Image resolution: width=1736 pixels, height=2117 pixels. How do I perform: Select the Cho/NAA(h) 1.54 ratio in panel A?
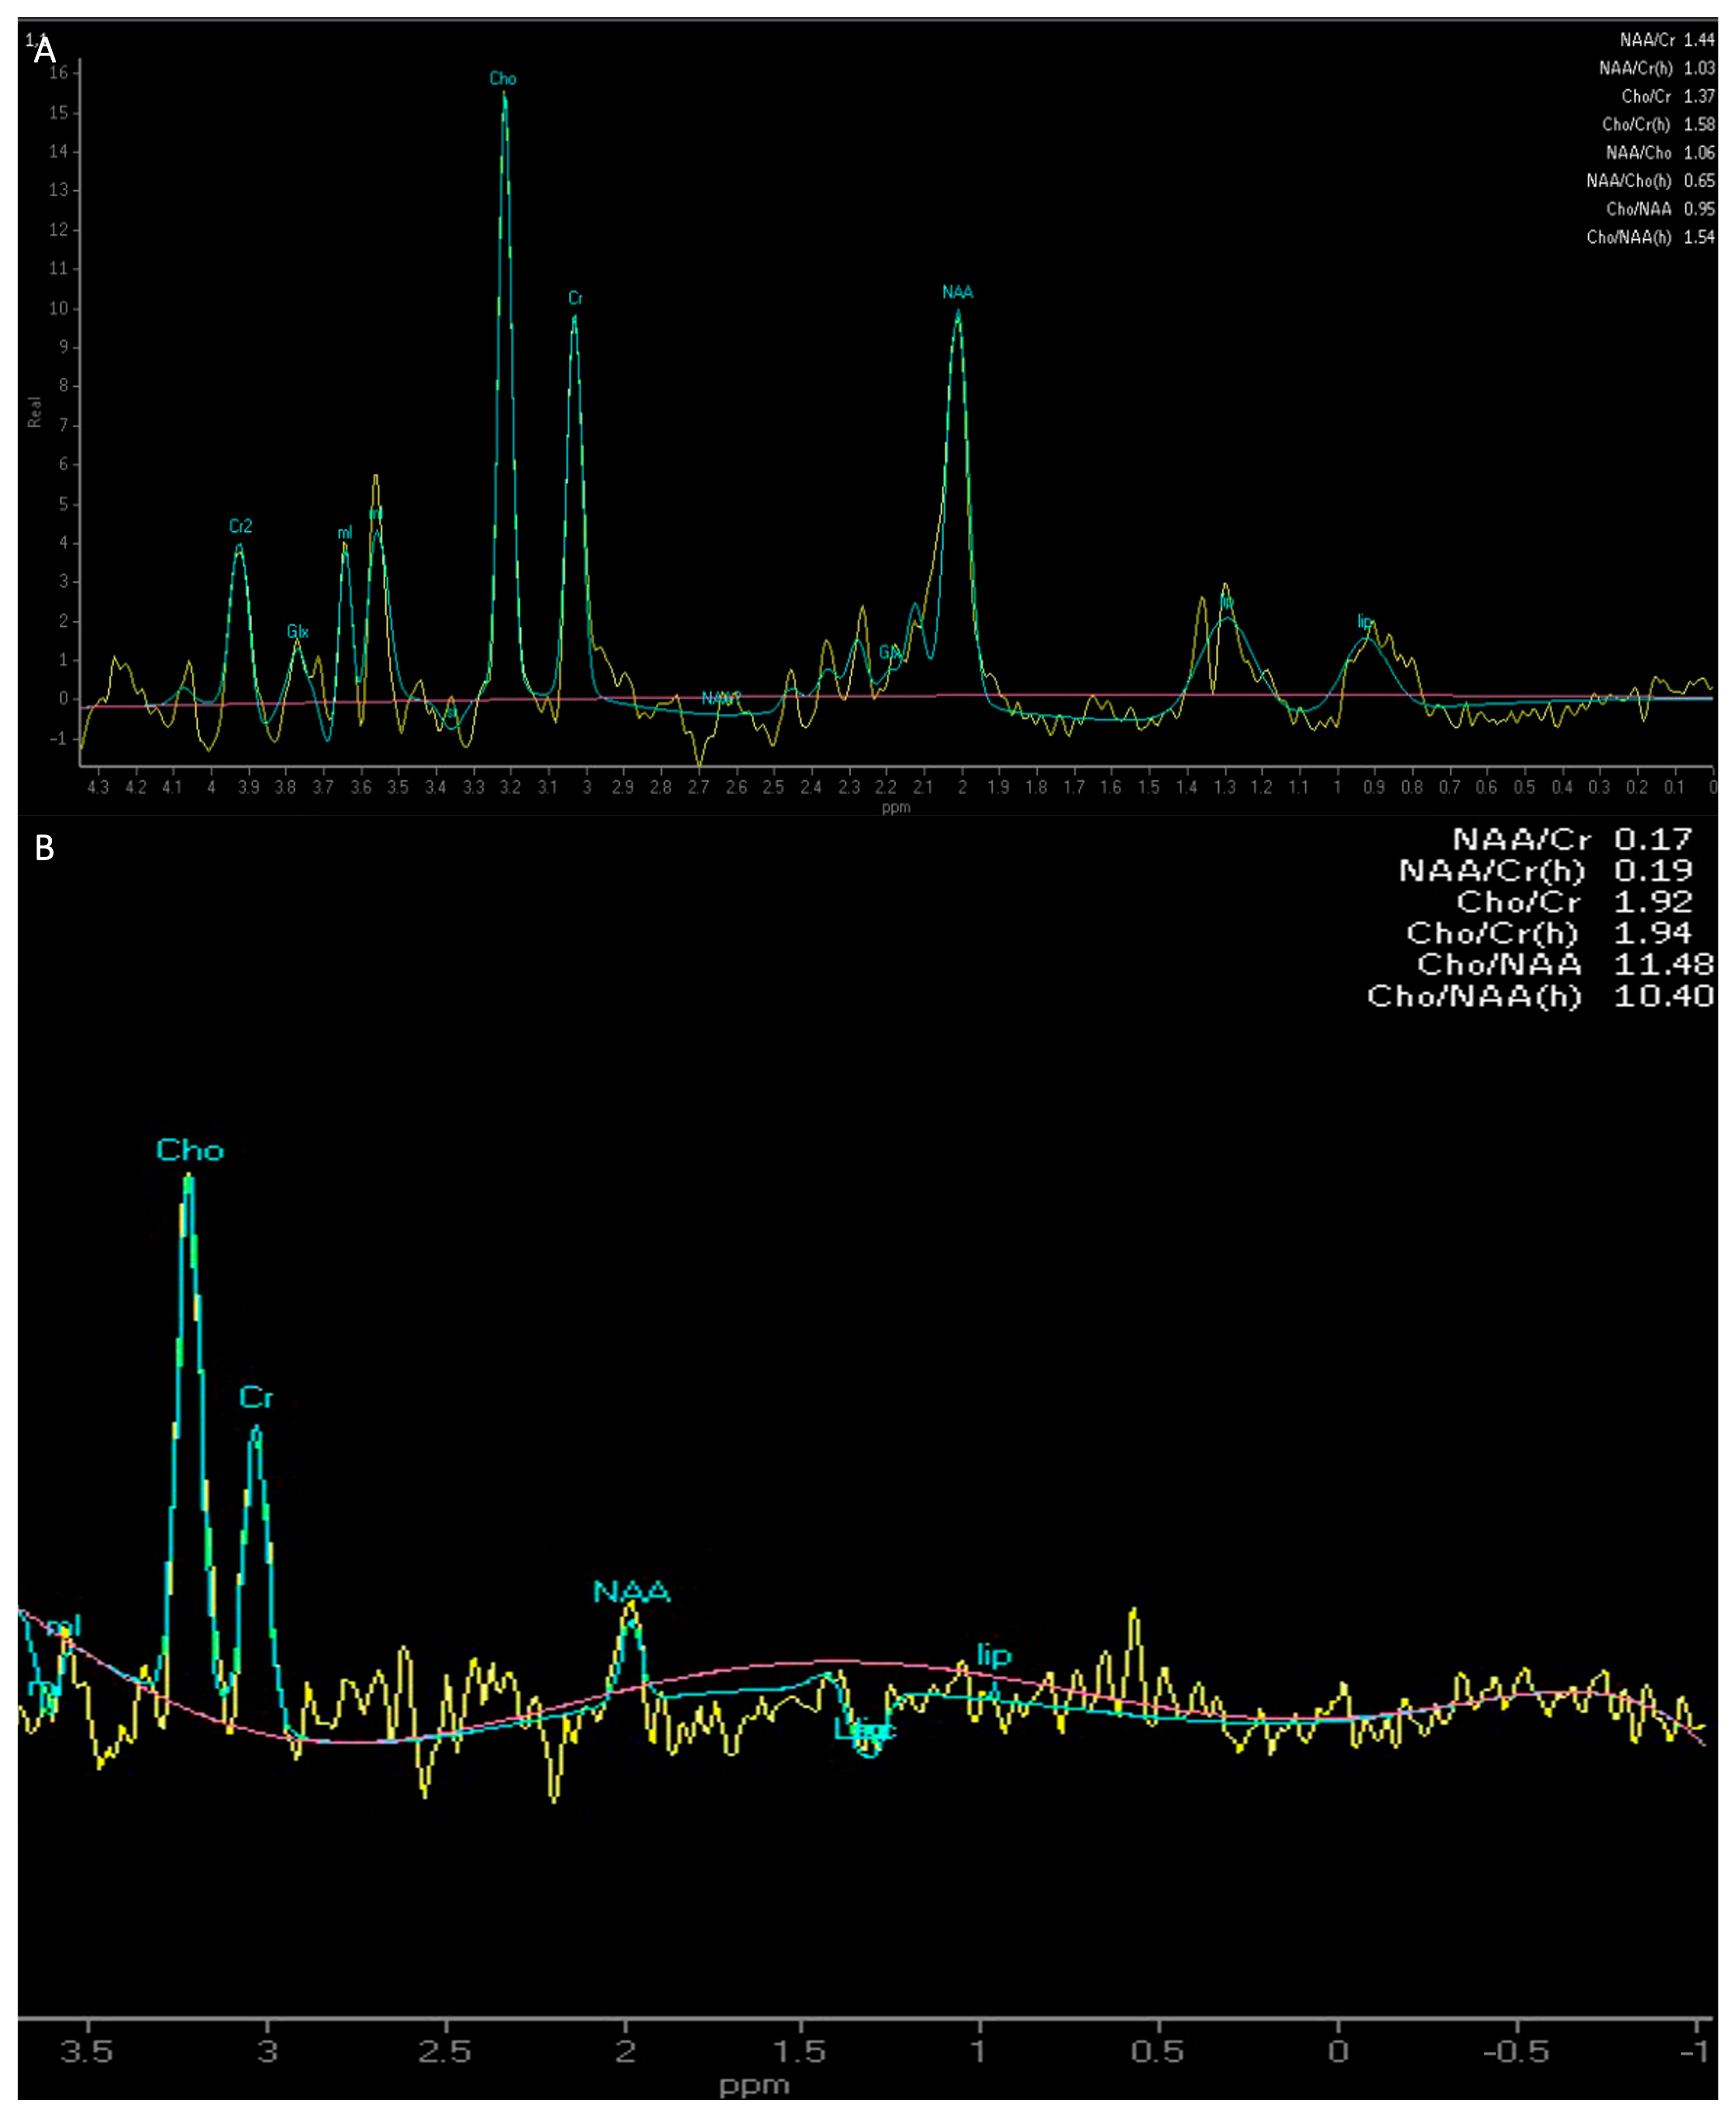click(1650, 237)
